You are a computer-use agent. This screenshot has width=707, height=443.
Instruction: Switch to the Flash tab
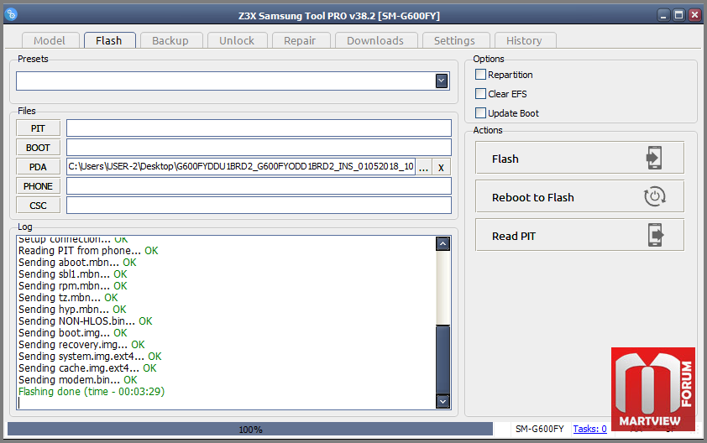109,40
